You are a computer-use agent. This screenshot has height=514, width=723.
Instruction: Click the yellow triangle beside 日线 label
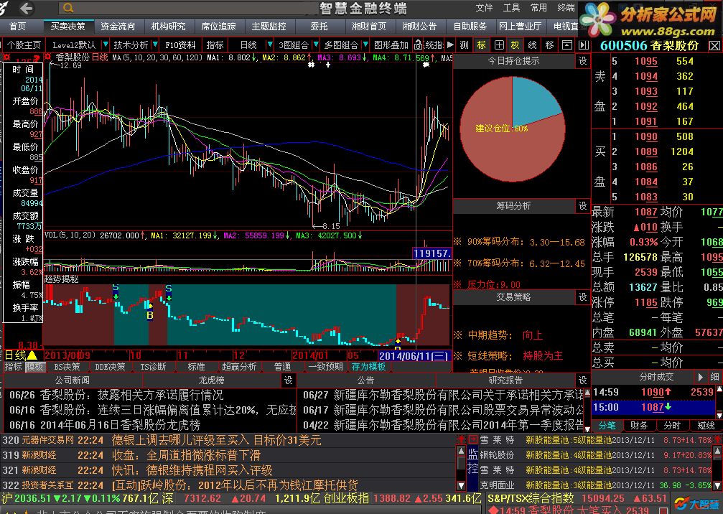pos(32,355)
